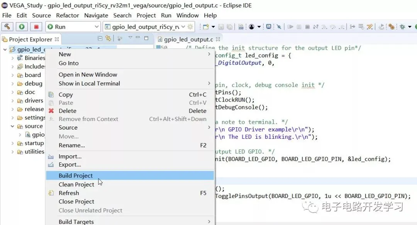Click the Save All toolbar icon

pyautogui.click(x=229, y=27)
